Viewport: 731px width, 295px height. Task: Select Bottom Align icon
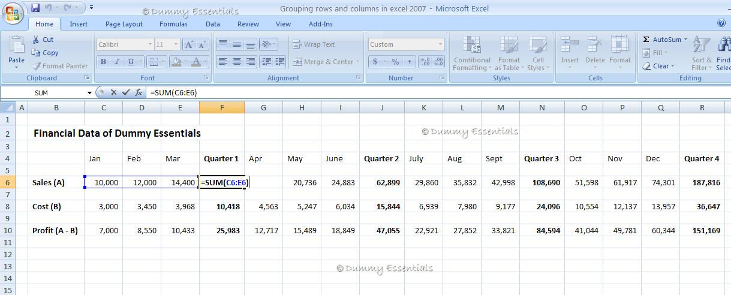tap(251, 44)
